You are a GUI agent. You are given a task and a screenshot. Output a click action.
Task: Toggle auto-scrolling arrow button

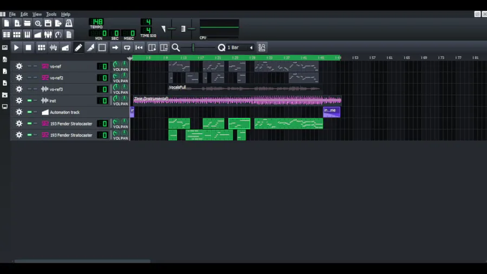tap(115, 48)
